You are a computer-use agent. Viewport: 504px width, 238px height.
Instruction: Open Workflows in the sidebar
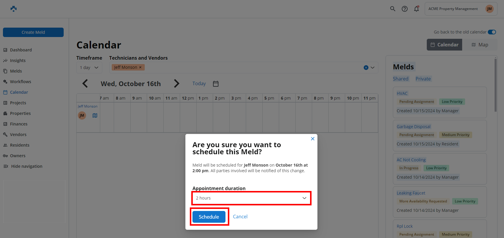tap(20, 82)
